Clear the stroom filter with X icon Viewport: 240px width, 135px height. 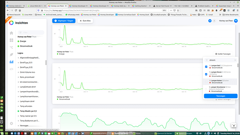(235, 60)
